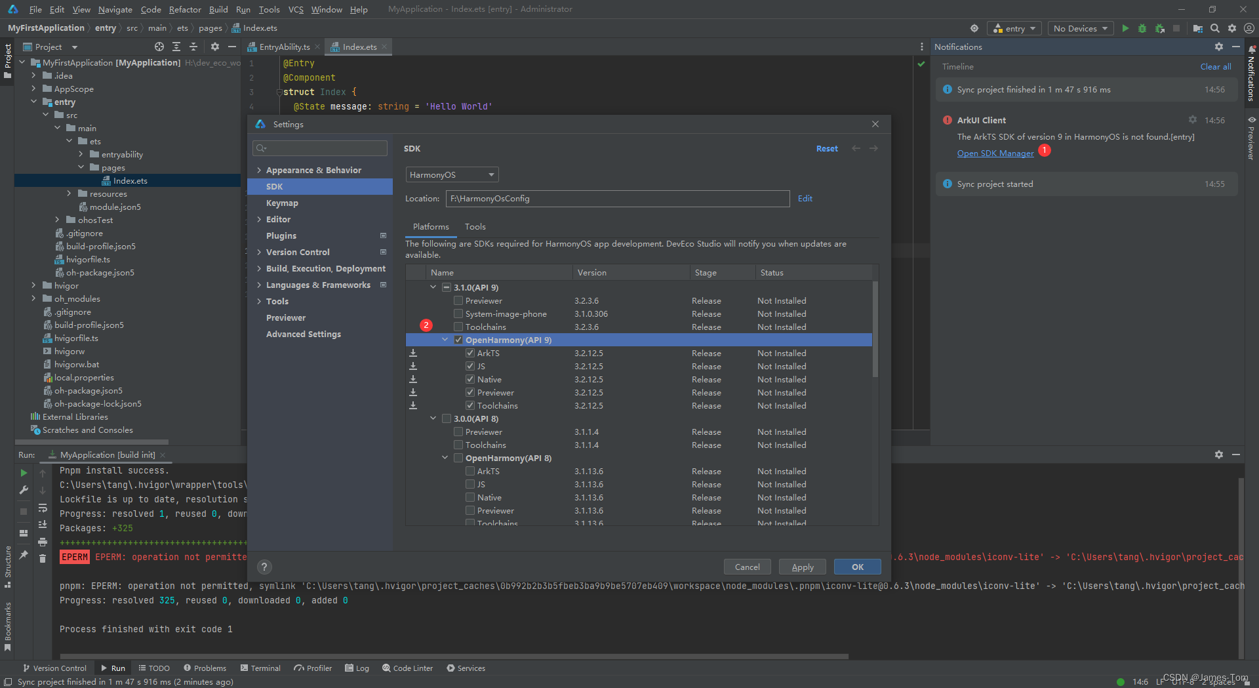This screenshot has width=1259, height=688.
Task: Uncheck JS 3.2.12.5 checkbox
Action: point(470,366)
